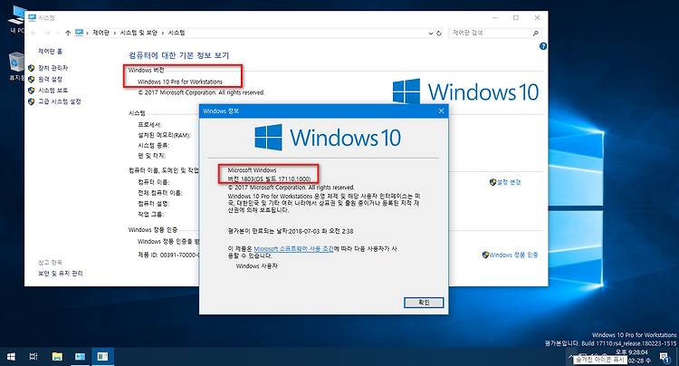Click the Windows 사용자 text in the dialog

[256, 266]
